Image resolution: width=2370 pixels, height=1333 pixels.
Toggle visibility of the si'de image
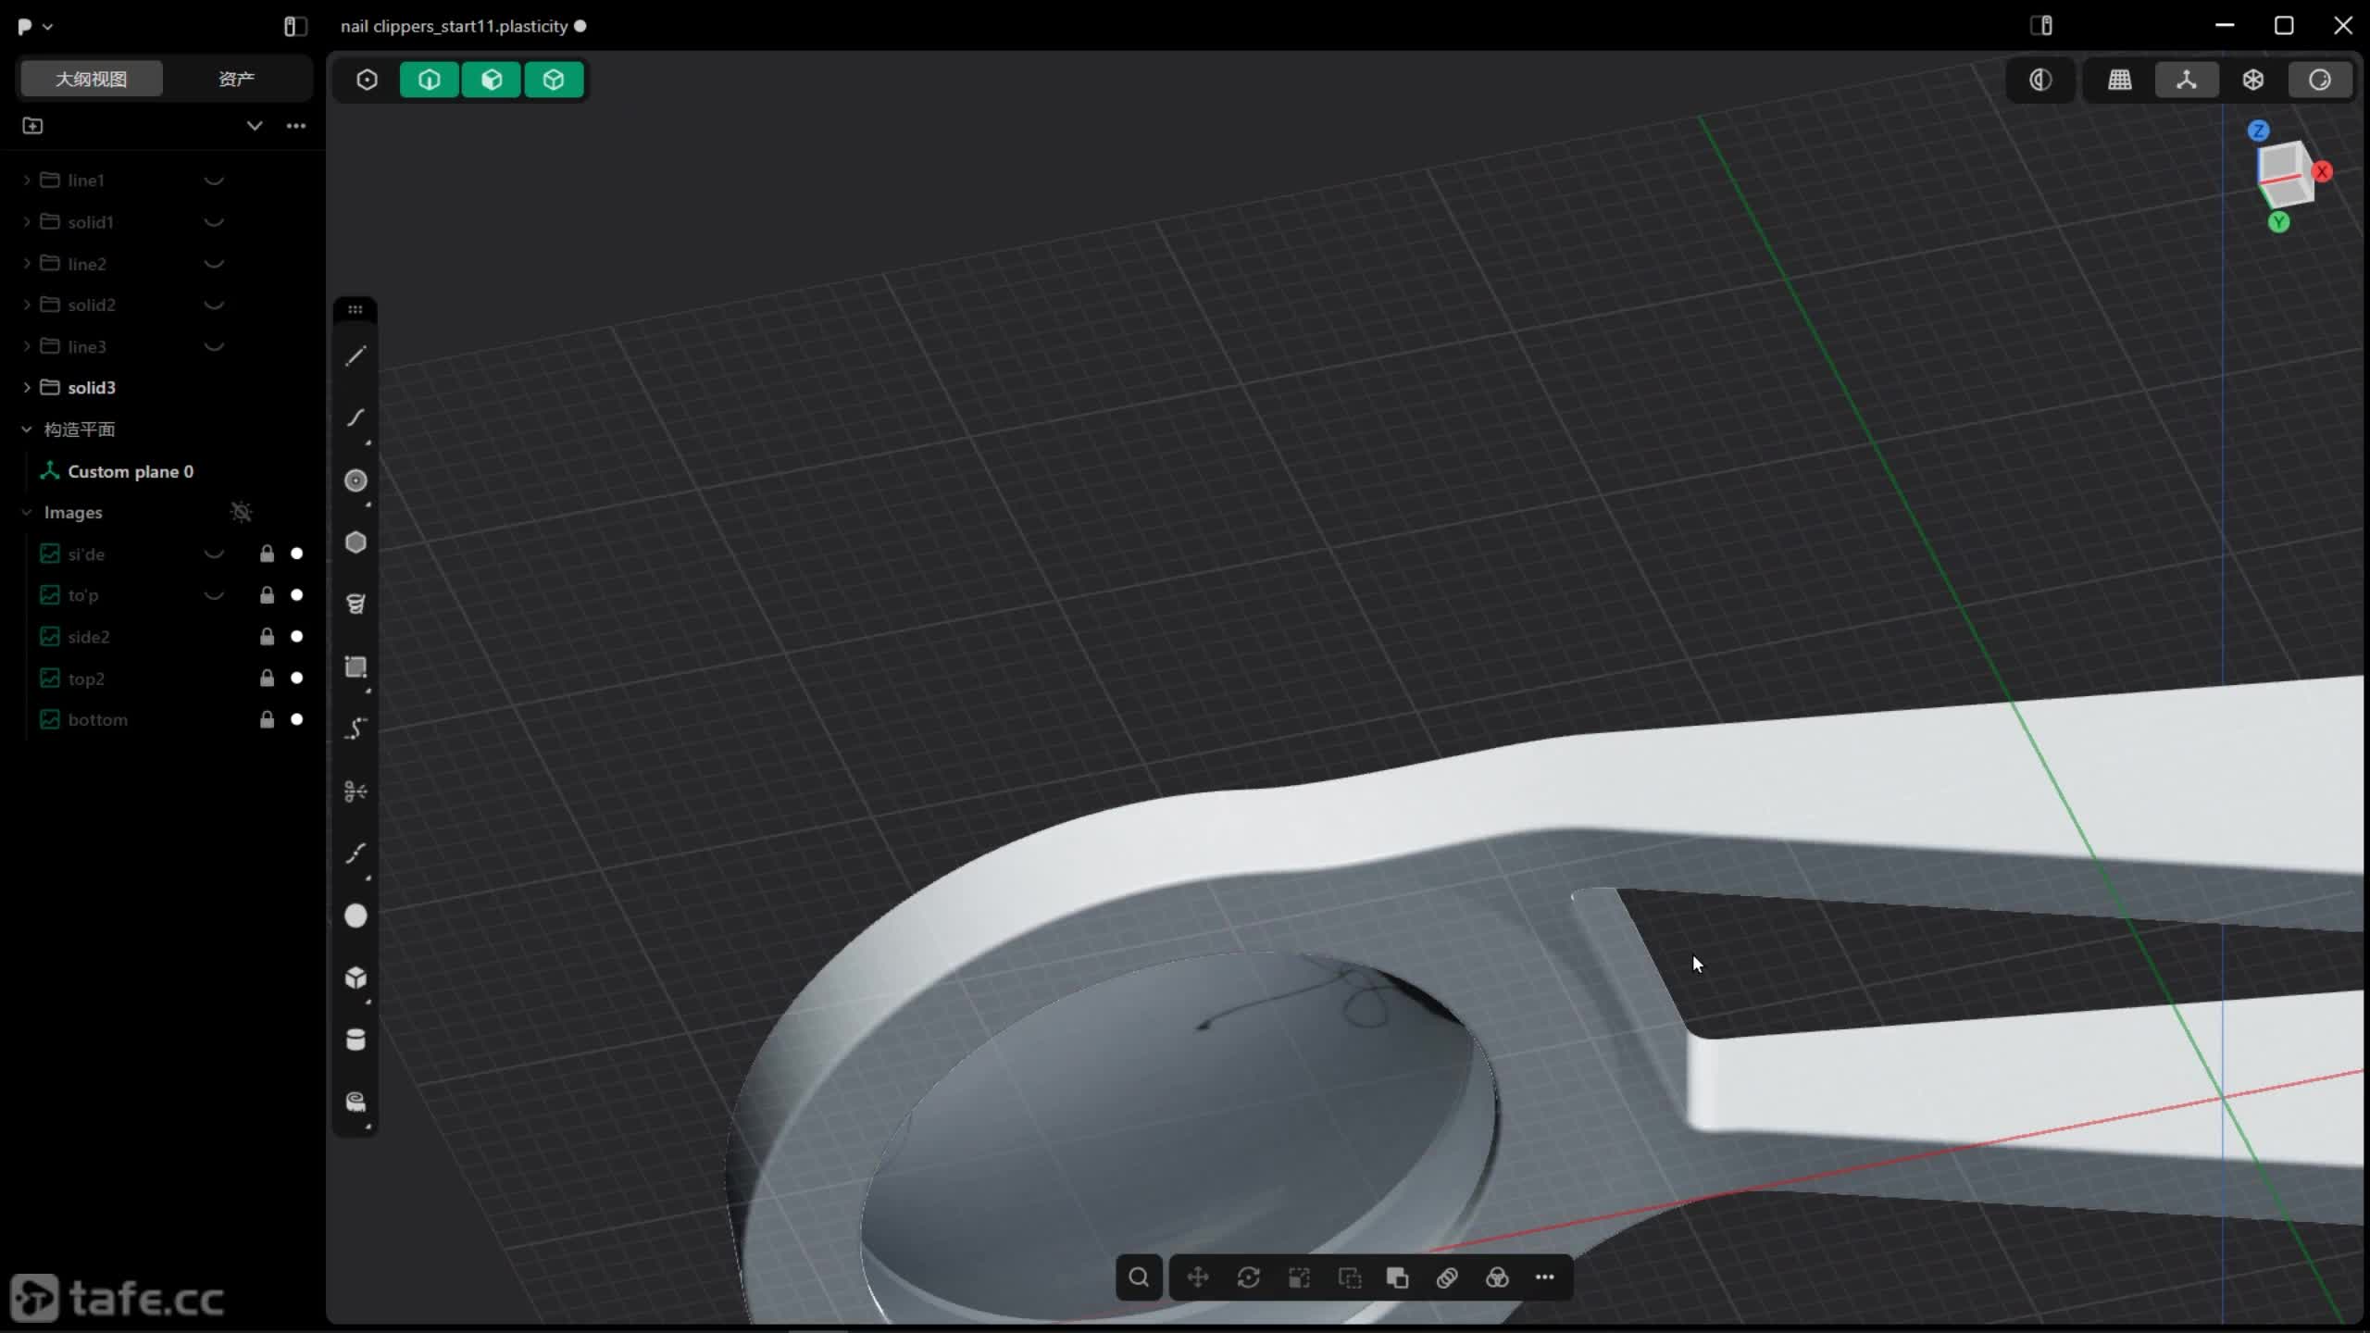click(214, 554)
